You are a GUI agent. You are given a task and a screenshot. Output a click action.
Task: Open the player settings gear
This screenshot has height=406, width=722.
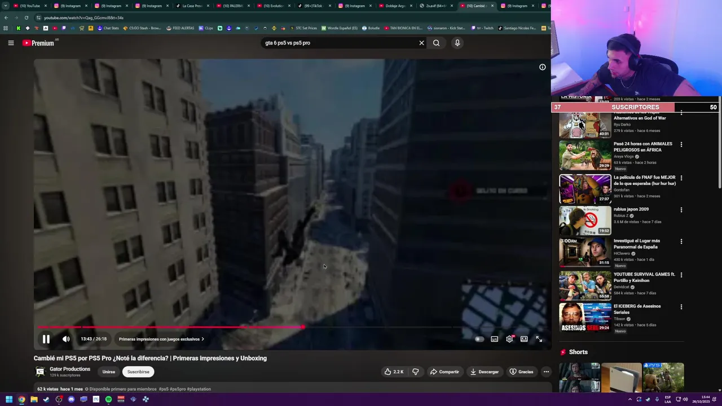[509, 339]
